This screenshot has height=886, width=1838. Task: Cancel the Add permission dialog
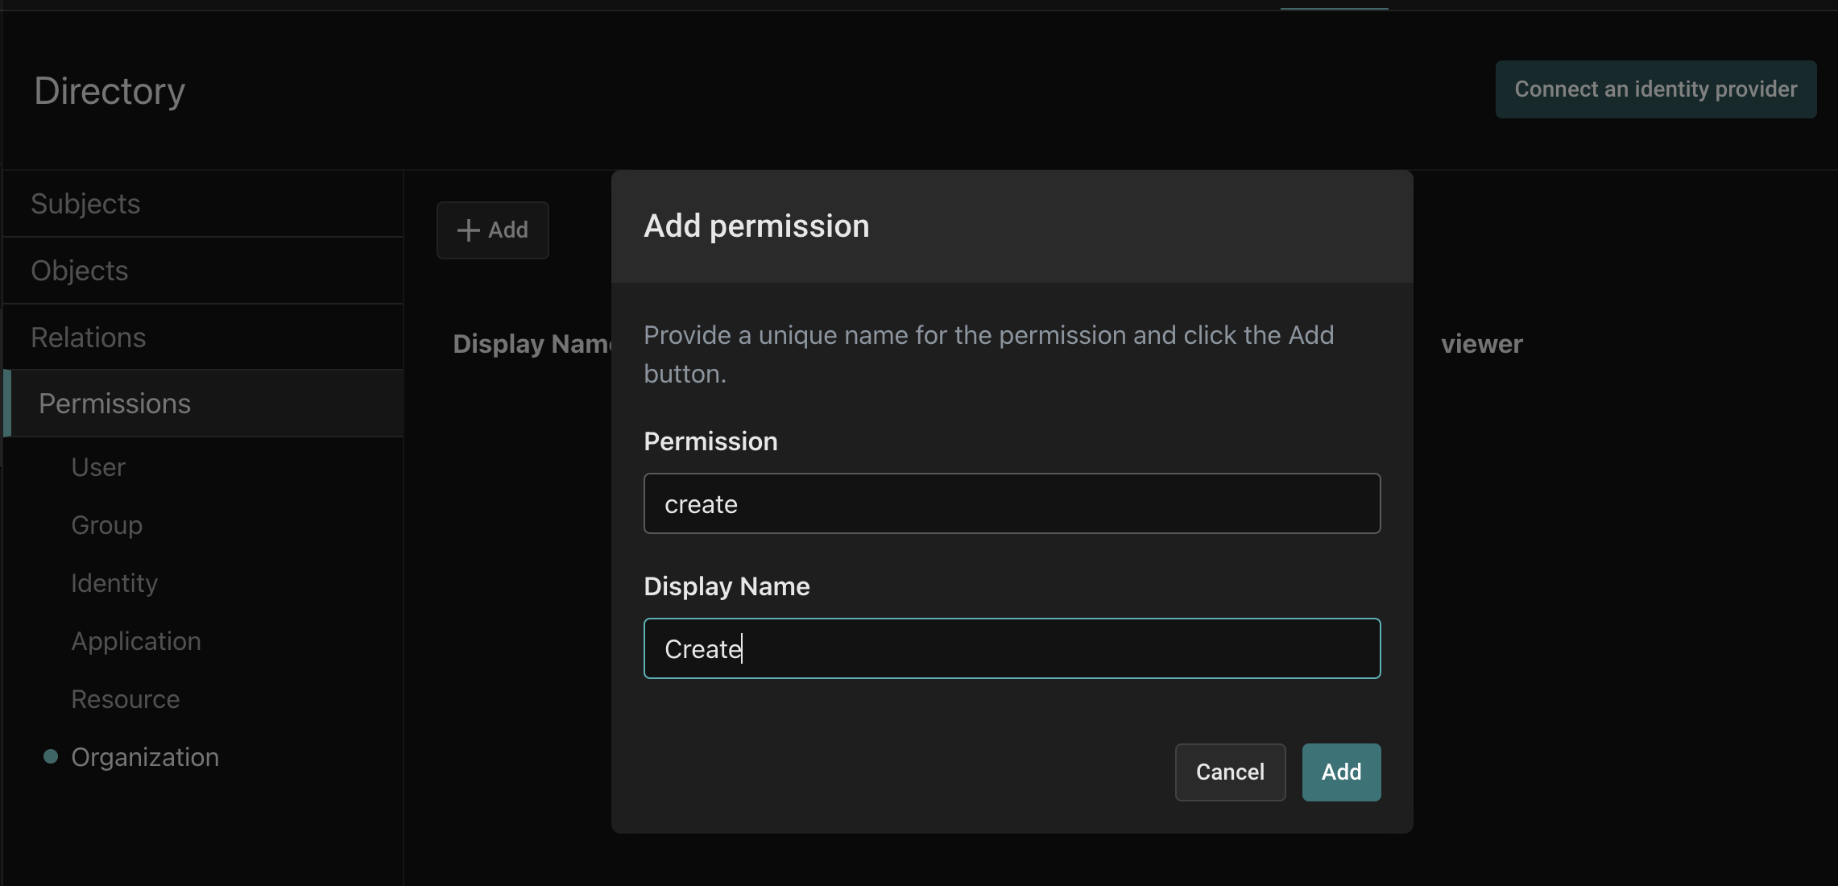tap(1229, 772)
